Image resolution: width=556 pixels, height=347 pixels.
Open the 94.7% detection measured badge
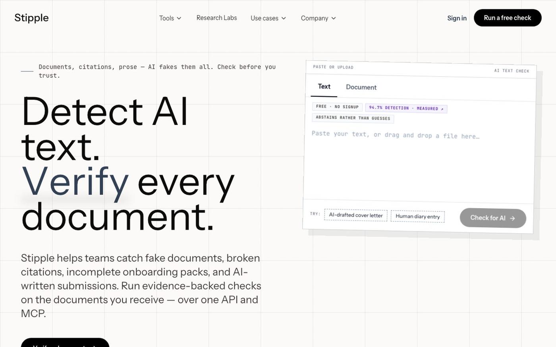406,108
